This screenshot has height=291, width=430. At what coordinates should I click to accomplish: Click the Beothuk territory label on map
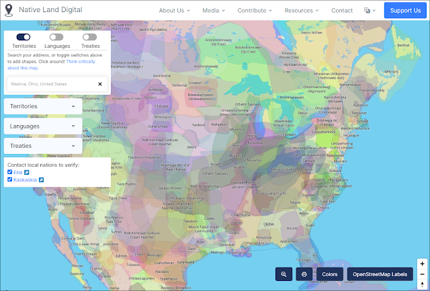[x=403, y=45]
